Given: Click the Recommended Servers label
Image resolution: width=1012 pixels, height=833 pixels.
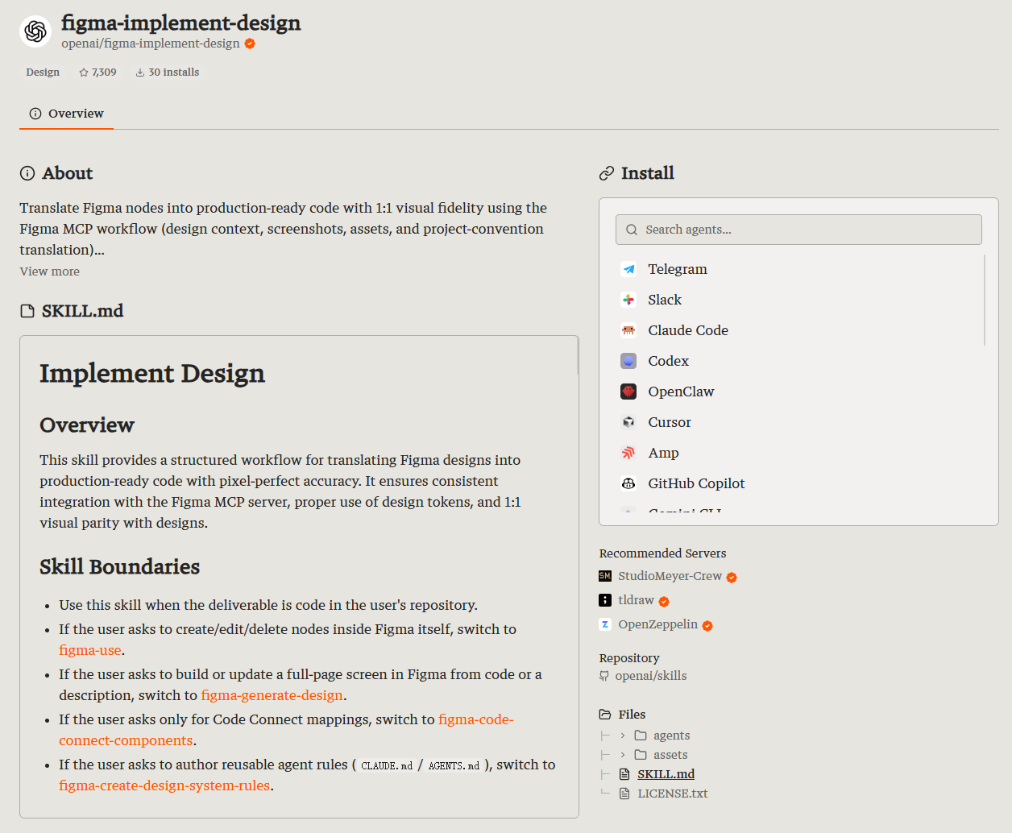Looking at the screenshot, I should (x=662, y=553).
